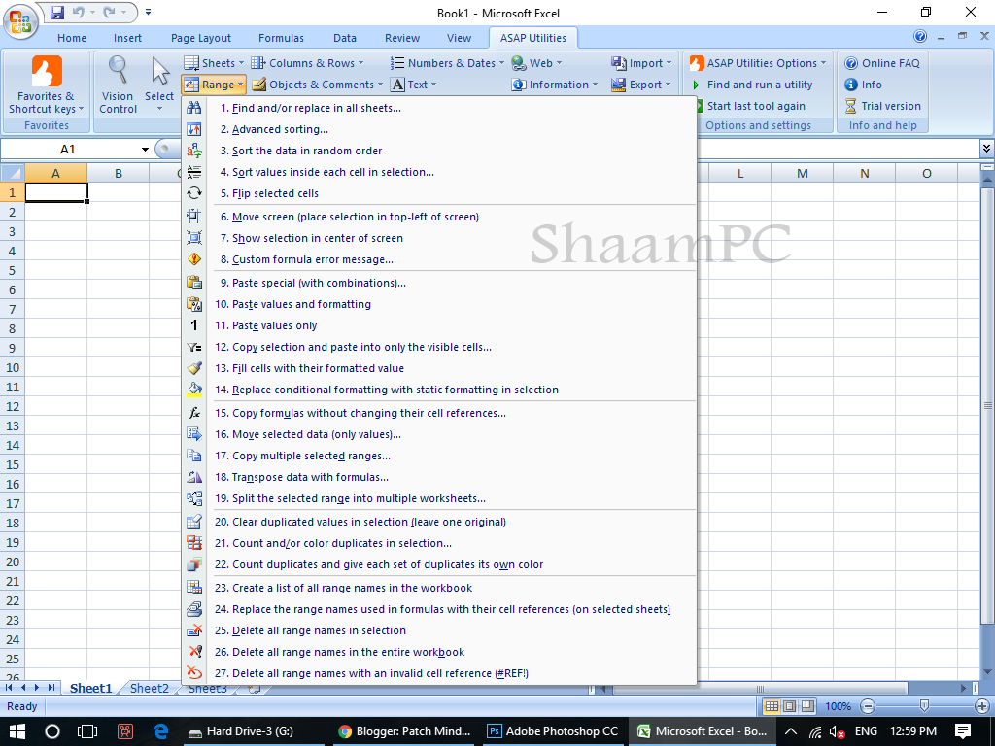Screen dimensions: 995x746
Task: Click the muted speaker volume tray icon
Action: pyautogui.click(x=837, y=732)
